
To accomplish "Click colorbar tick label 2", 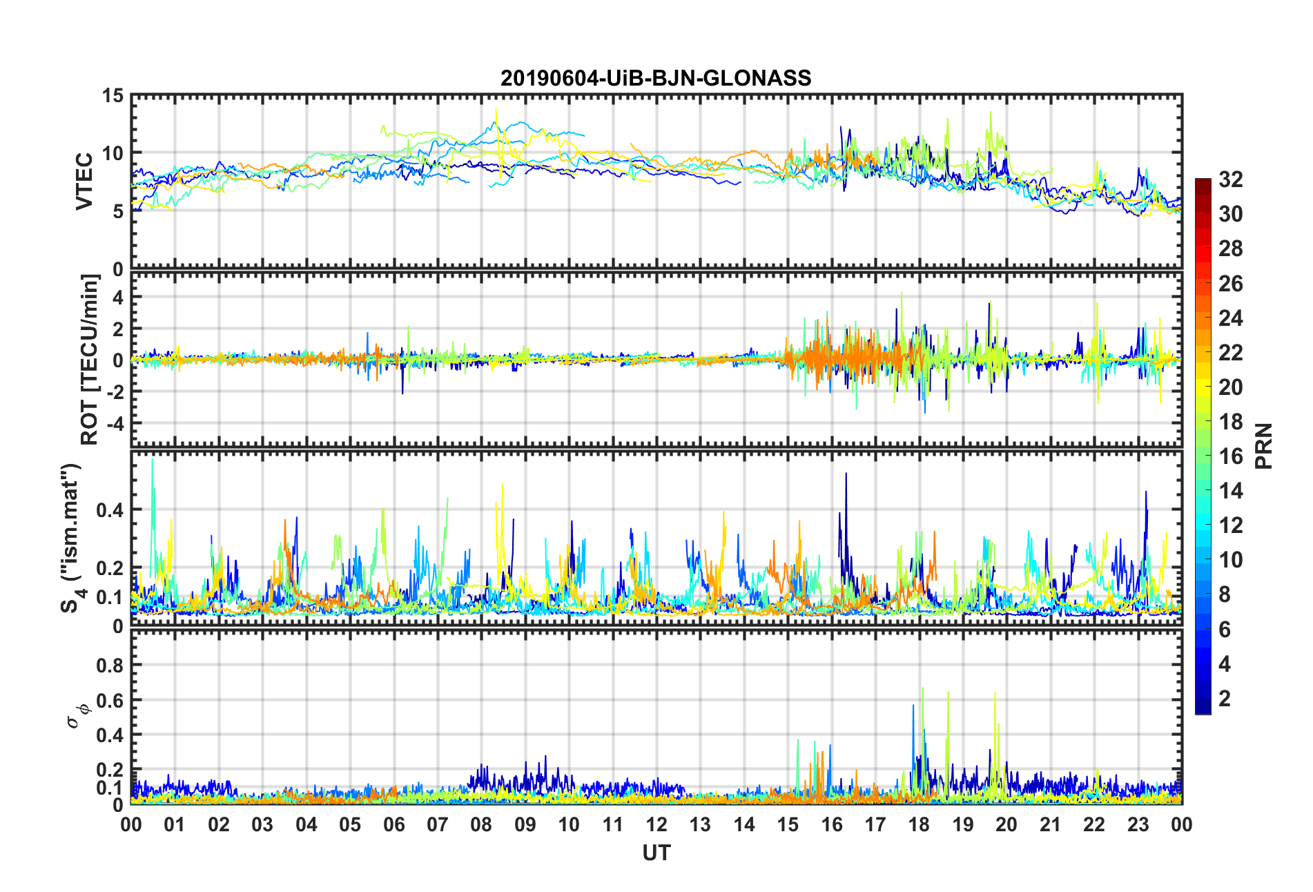I will 1225,699.
